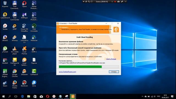The width and height of the screenshot is (176, 99).
Task: Open the Mail app on taskbar
Action: click(41, 97)
